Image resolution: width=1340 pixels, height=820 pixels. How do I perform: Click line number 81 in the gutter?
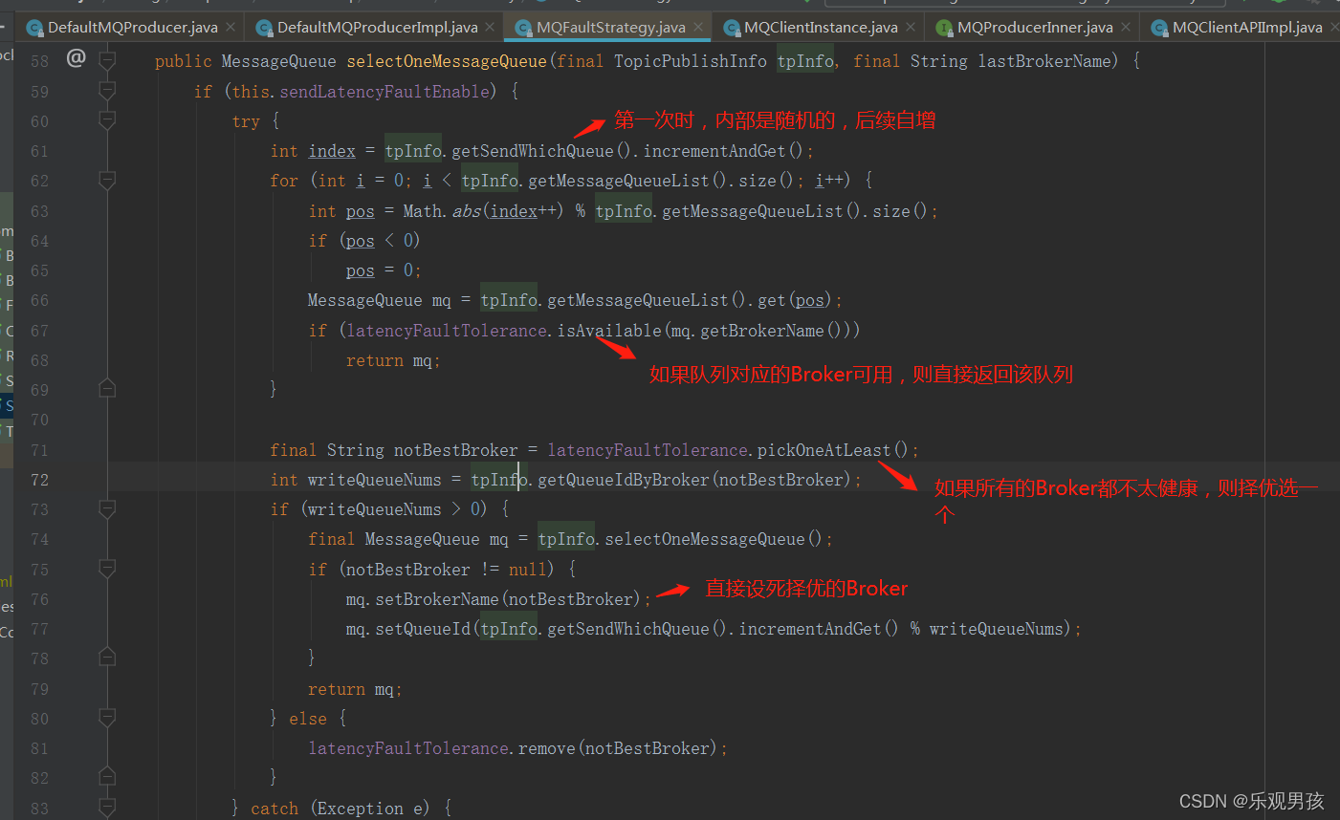pyautogui.click(x=39, y=748)
